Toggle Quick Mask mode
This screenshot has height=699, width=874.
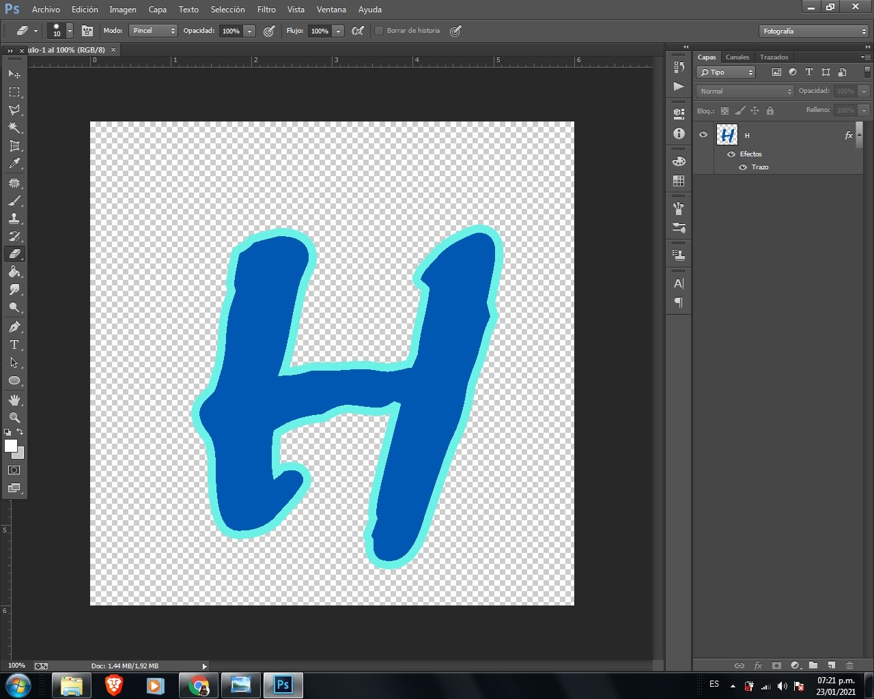coord(14,470)
